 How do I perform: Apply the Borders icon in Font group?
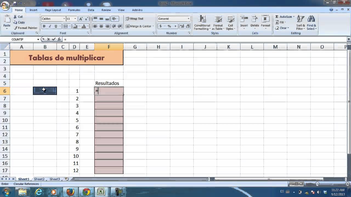click(66, 26)
